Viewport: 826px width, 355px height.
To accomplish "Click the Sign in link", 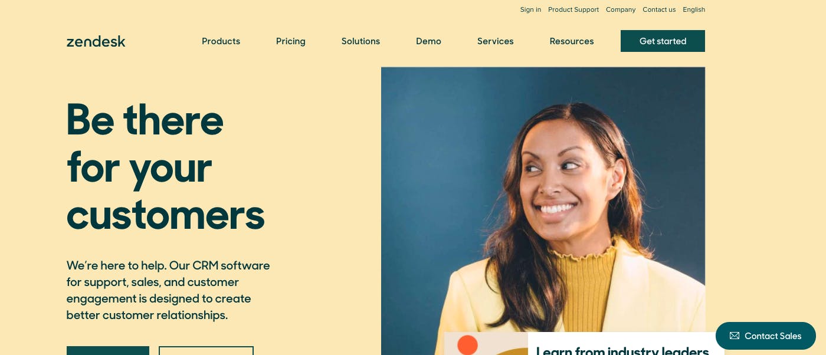I will [530, 9].
